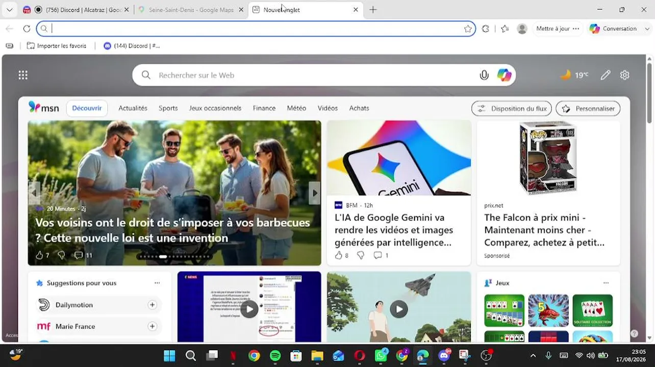Viewport: 655px width, 367px height.
Task: Close the Google Maps tab
Action: pyautogui.click(x=241, y=10)
